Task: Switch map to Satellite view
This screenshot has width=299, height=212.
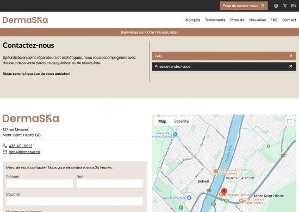Action: click(x=181, y=121)
